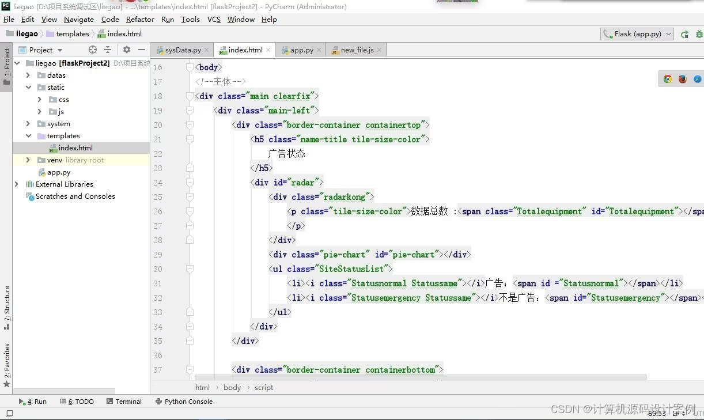Image resolution: width=704 pixels, height=420 pixels.
Task: Open the Flask (app.py) run configuration dropdown
Action: (637, 34)
